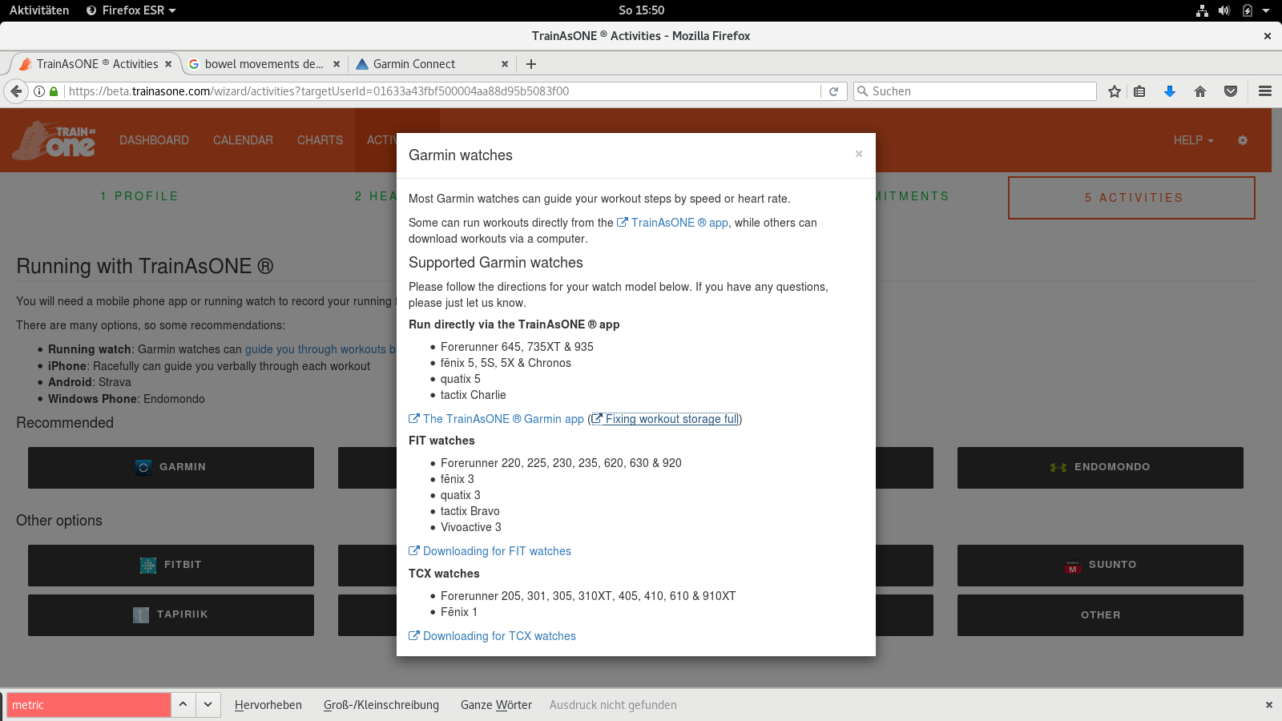Screen dimensions: 1282x721
Task: Show bookmarks library icon
Action: 1139,91
